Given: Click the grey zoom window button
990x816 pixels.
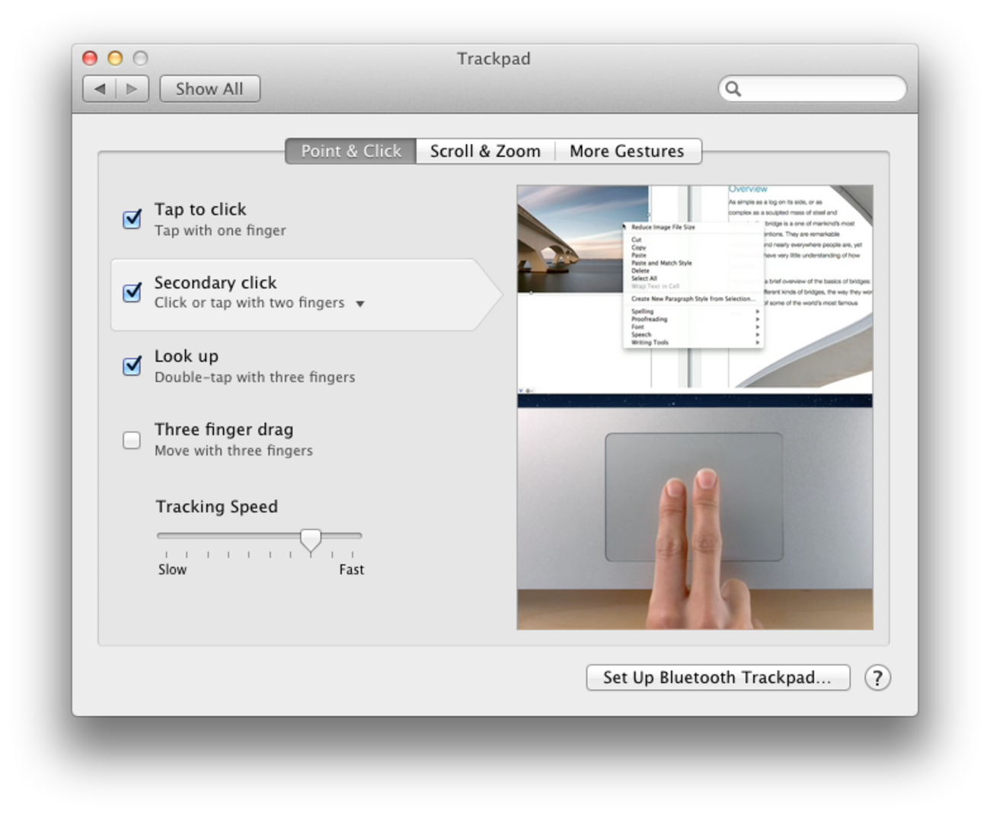Looking at the screenshot, I should click(x=140, y=58).
